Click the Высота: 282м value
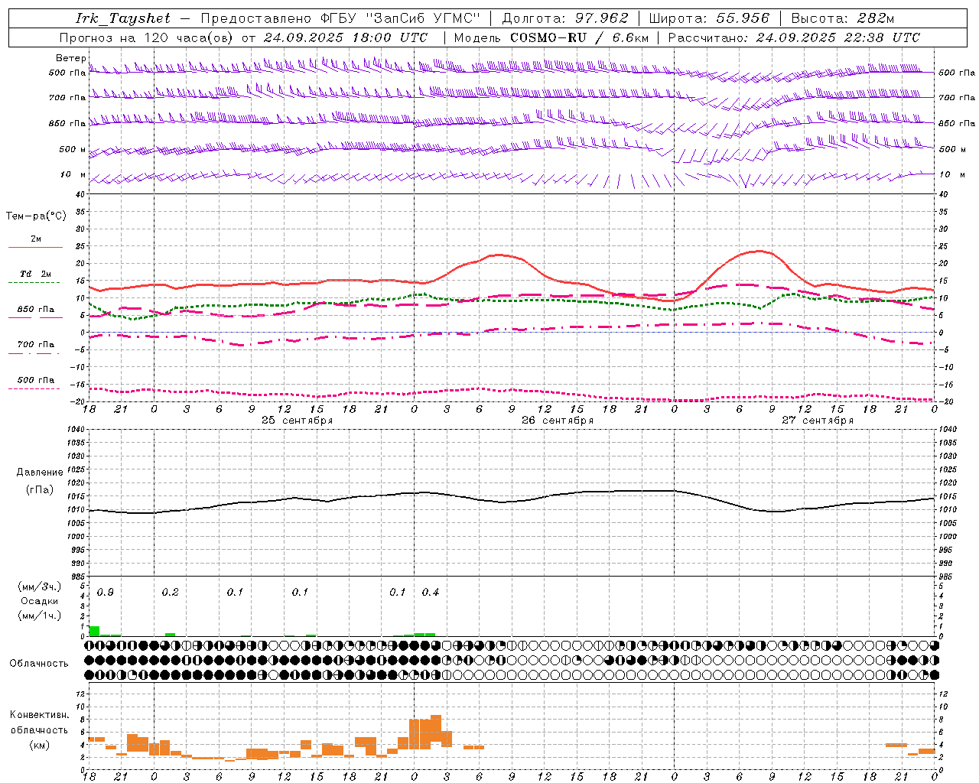The width and height of the screenshot is (979, 783). coord(843,18)
